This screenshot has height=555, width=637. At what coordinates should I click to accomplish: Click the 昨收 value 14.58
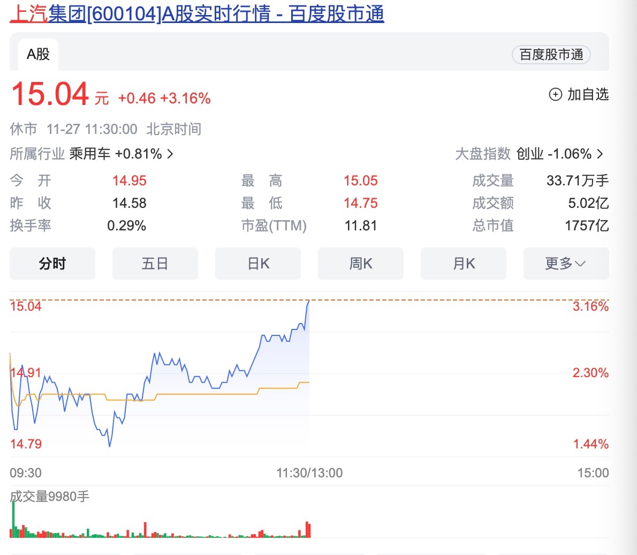coord(129,203)
